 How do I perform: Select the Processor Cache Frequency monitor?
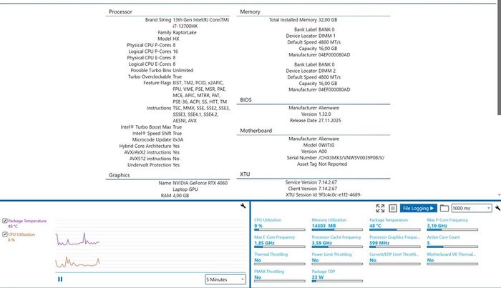(337, 242)
